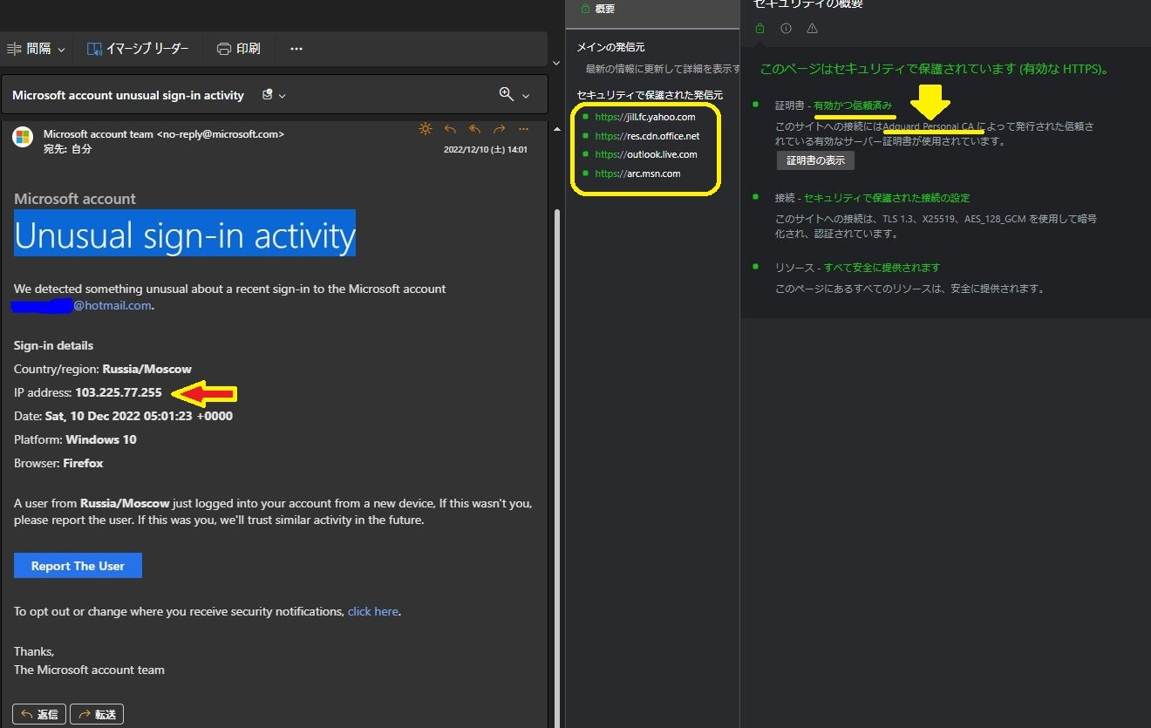Click the Report The User button
Viewport: 1151px width, 728px height.
(x=78, y=566)
